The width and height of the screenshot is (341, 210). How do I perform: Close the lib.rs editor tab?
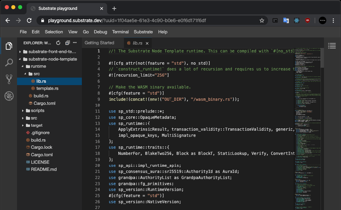(x=147, y=43)
